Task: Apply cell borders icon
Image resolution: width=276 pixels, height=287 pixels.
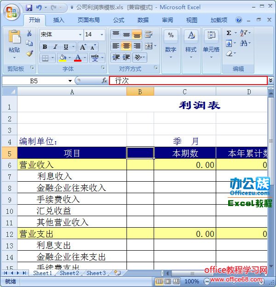Action: (x=45, y=58)
